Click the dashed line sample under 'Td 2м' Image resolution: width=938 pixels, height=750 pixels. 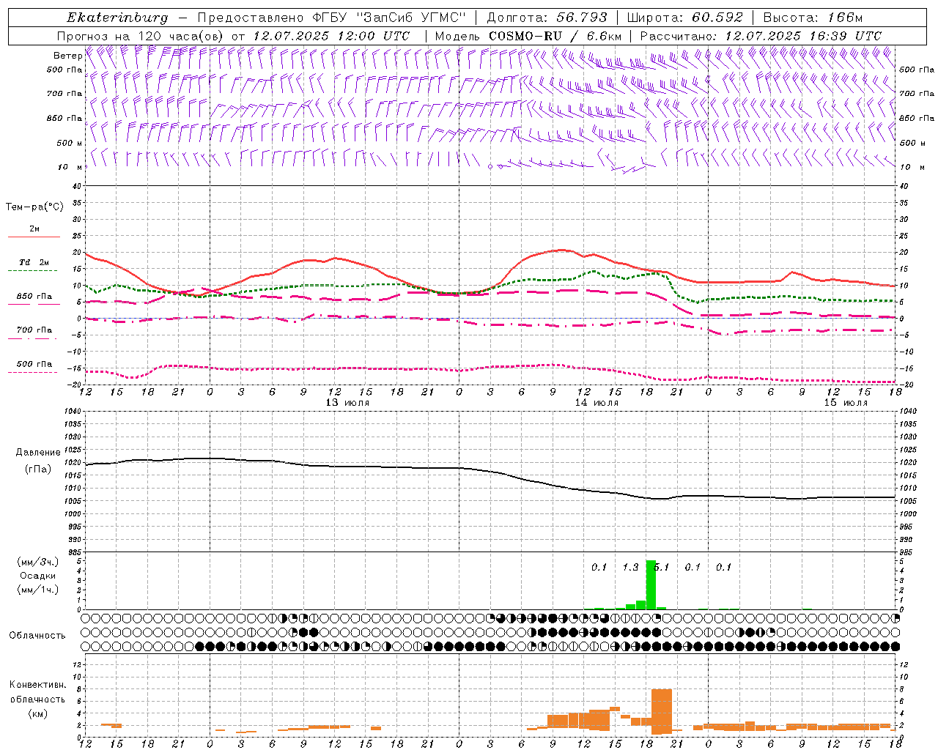34,271
